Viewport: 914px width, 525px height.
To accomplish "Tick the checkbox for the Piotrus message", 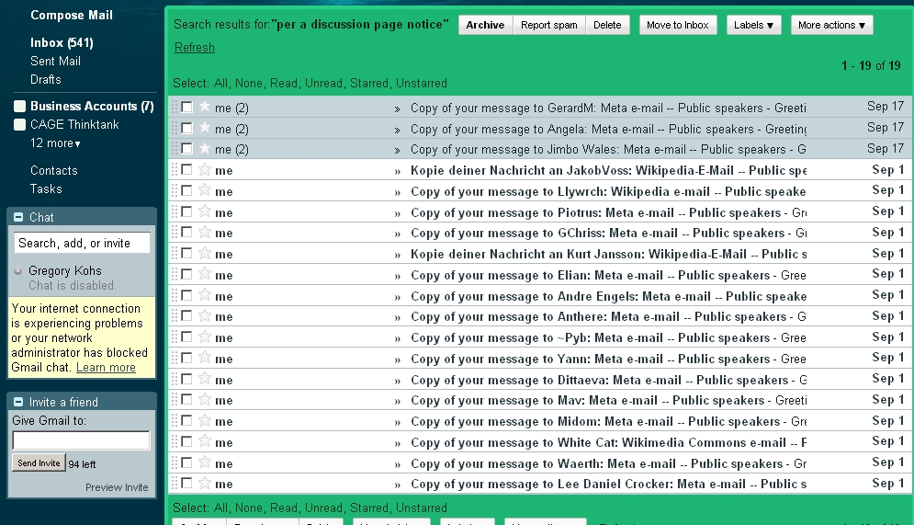I will coord(186,212).
